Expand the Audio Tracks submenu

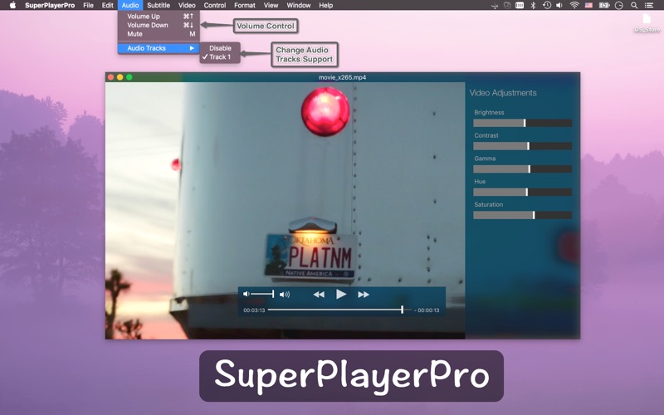[159, 48]
